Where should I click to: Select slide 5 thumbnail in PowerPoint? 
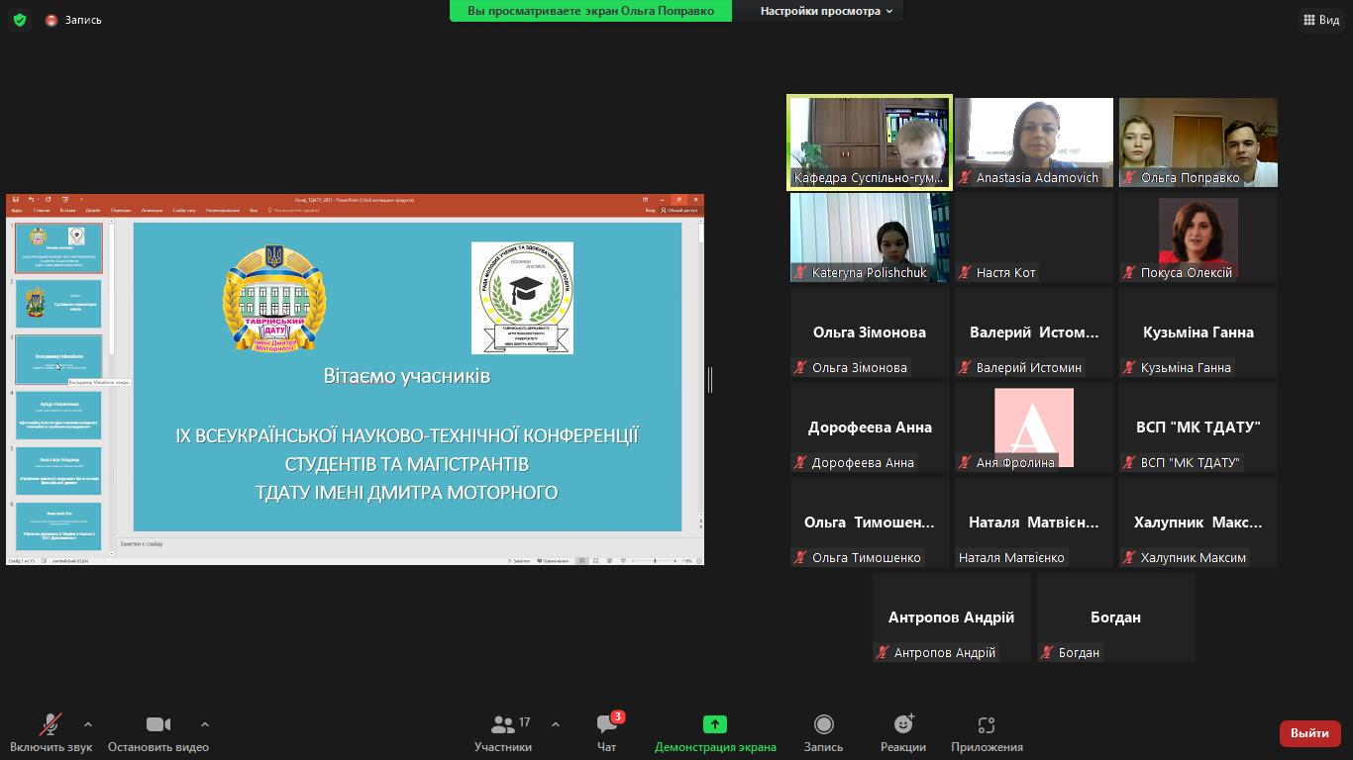[58, 471]
